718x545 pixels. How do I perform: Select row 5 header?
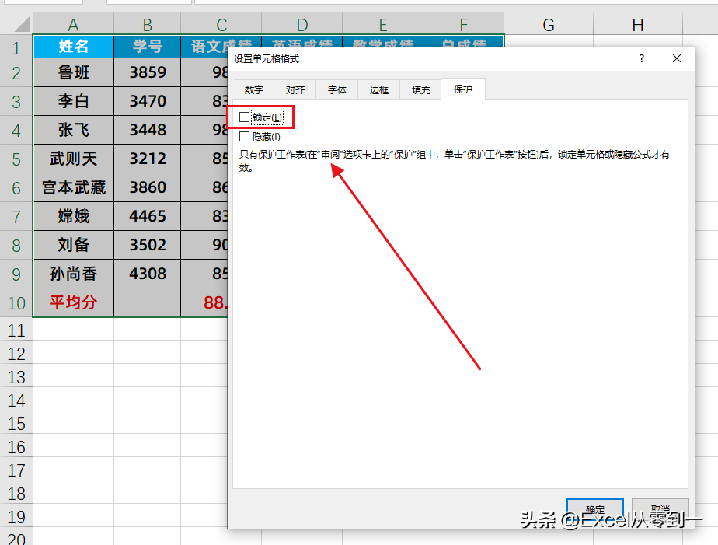pos(16,159)
